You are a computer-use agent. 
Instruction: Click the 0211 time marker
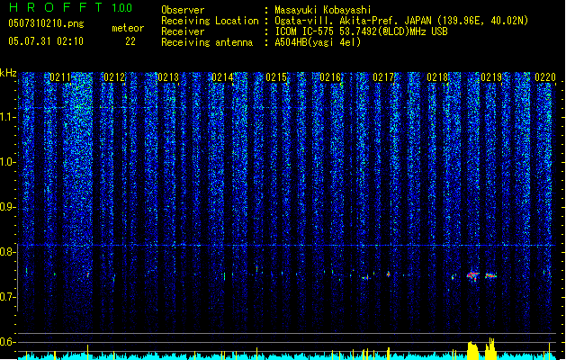tap(60, 77)
